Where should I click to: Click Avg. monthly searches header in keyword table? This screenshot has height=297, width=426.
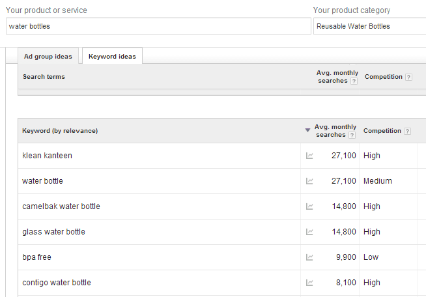coord(335,131)
